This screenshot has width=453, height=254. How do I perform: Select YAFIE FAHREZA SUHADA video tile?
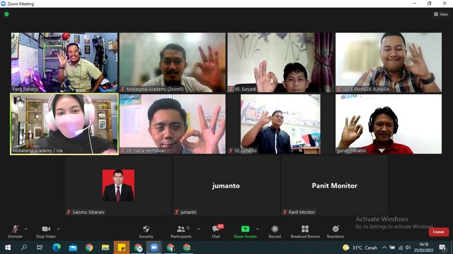[x=388, y=62]
